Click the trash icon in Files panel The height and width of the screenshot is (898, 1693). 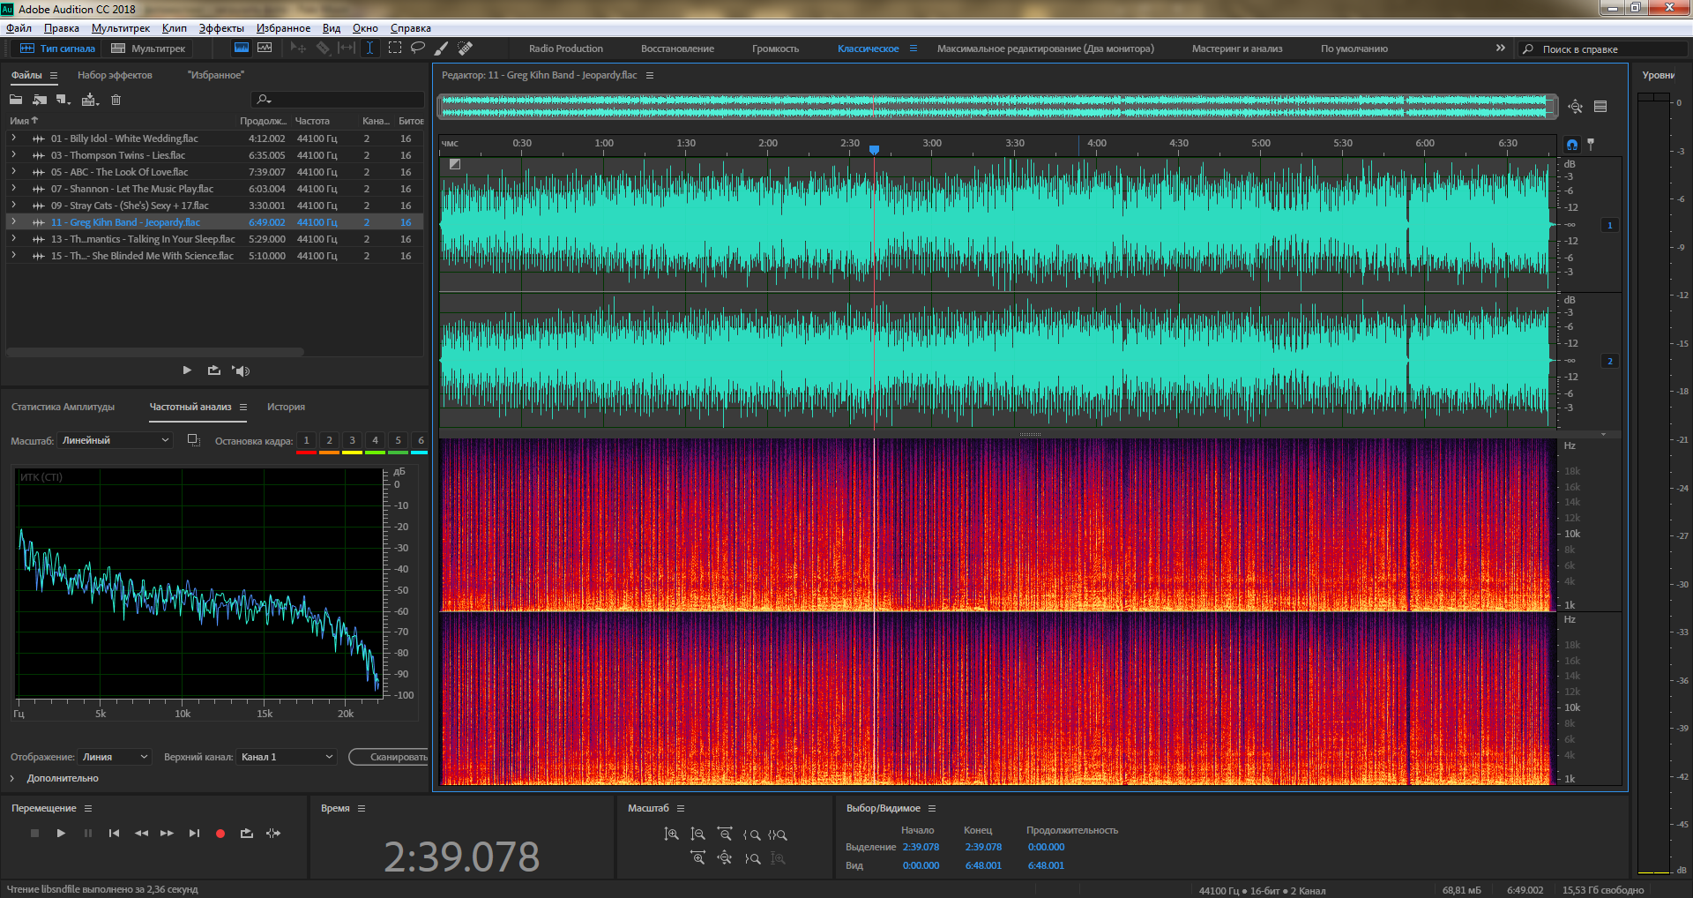[x=116, y=100]
